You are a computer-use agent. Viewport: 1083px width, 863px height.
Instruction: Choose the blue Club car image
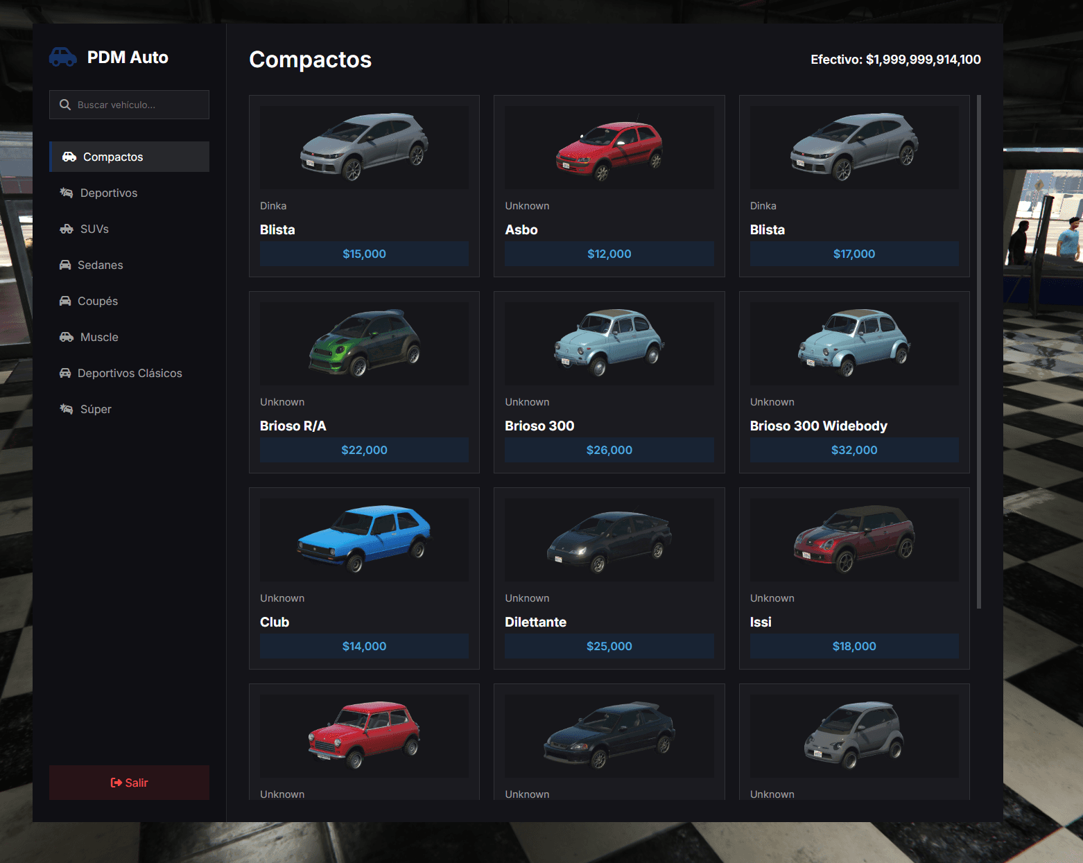tap(364, 540)
